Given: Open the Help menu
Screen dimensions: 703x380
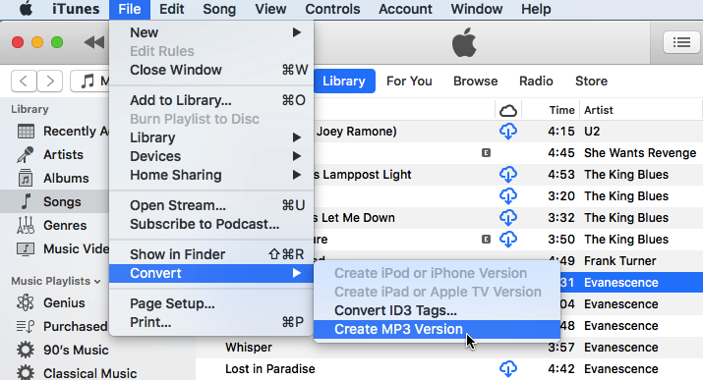Looking at the screenshot, I should pos(536,9).
